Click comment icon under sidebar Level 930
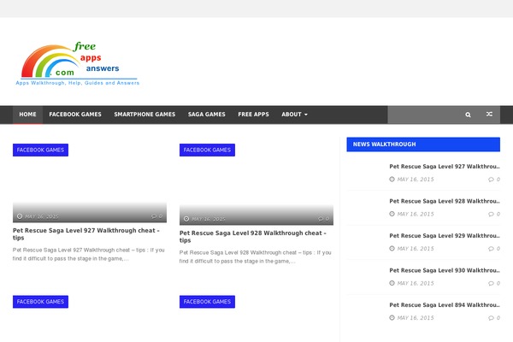This screenshot has height=342, width=513. 491,283
